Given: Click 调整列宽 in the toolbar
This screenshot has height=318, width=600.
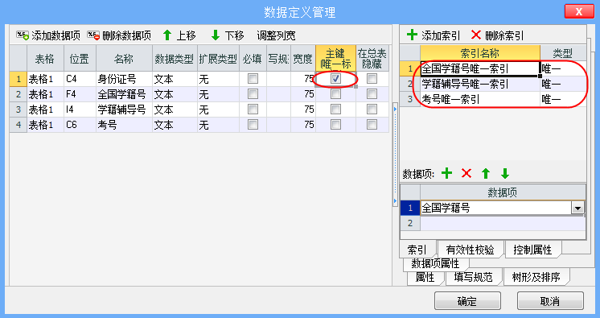Looking at the screenshot, I should tap(277, 35).
